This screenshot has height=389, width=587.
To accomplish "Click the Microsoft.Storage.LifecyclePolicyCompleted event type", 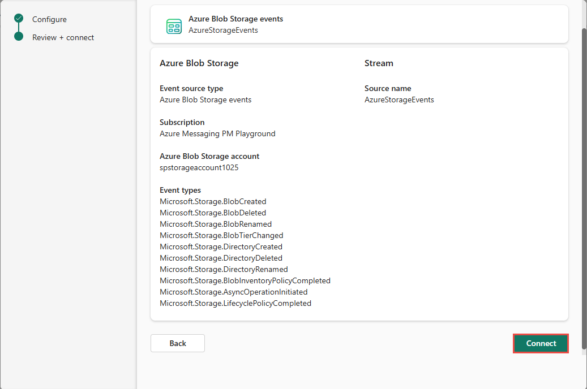I will [235, 303].
